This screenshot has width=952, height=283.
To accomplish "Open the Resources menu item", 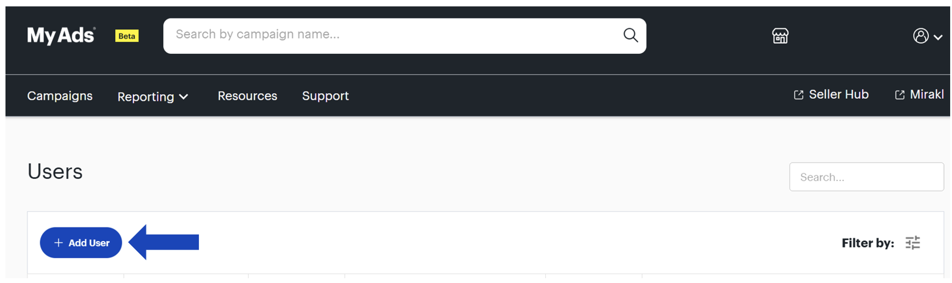I will tap(247, 96).
